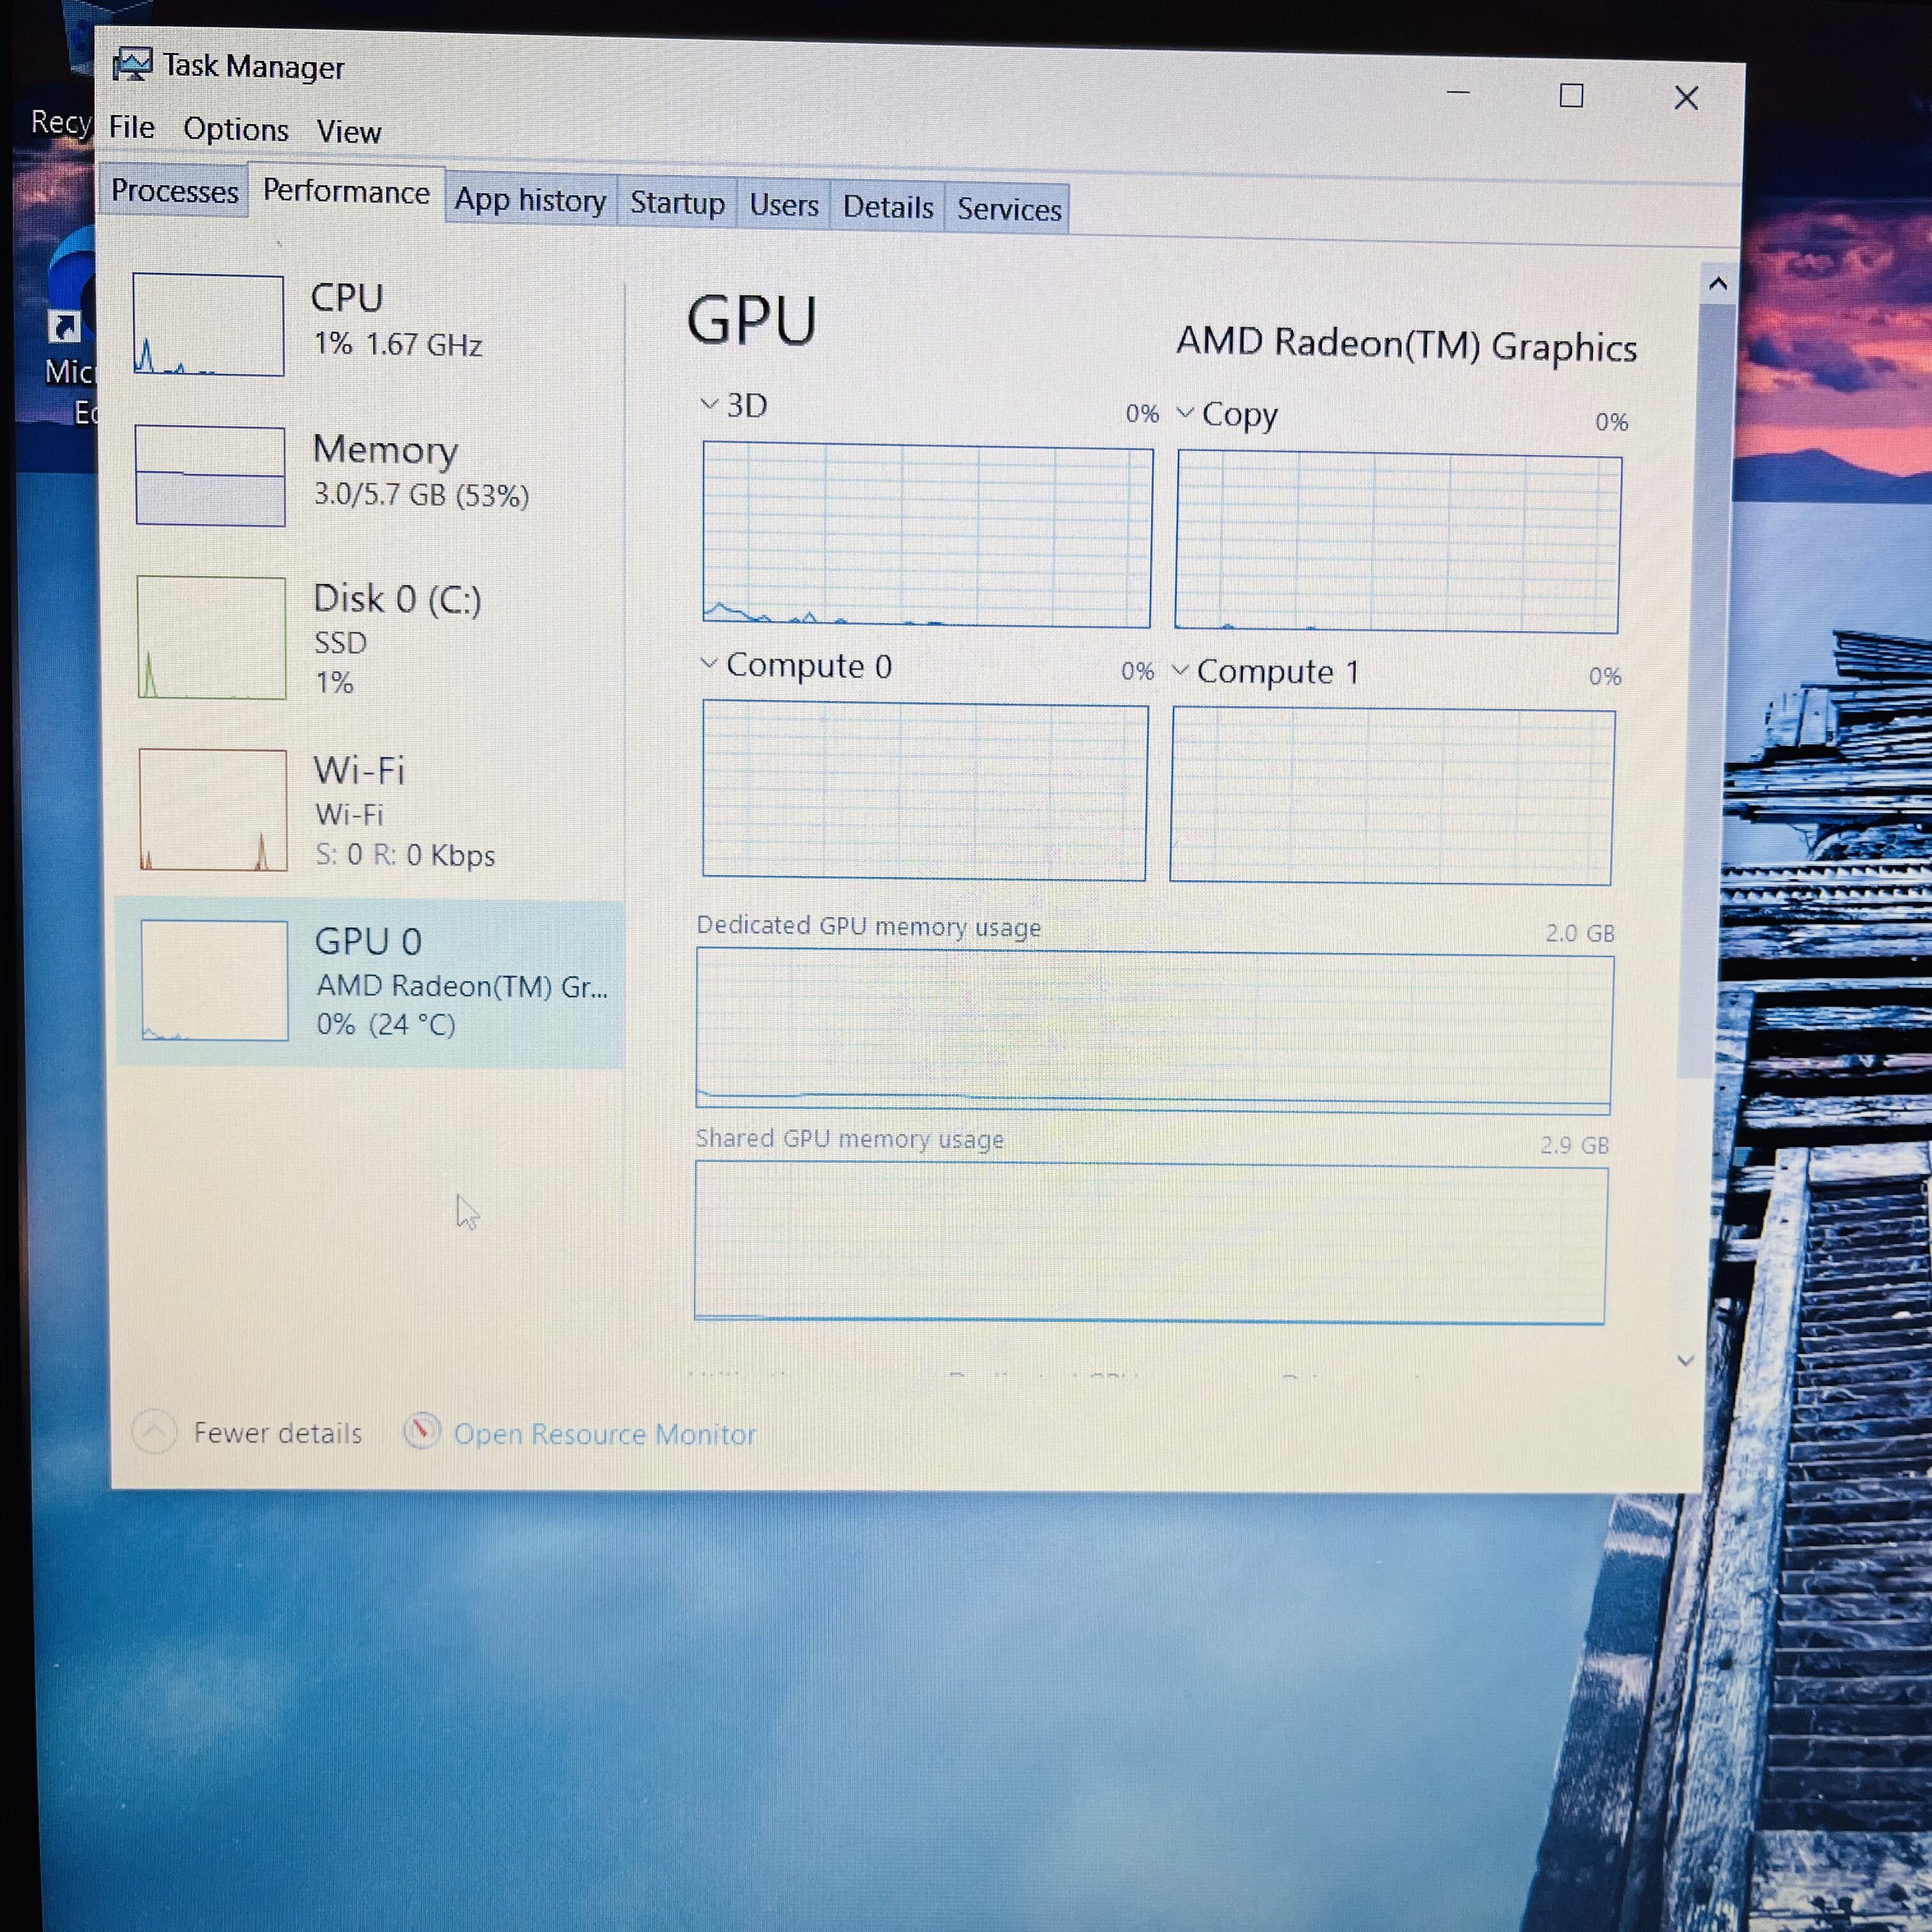This screenshot has height=1932, width=1932.
Task: Select the GPU 0 AMD Radeon entry
Action: (x=370, y=982)
